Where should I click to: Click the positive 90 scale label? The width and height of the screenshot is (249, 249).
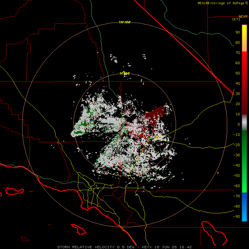[x=238, y=32]
